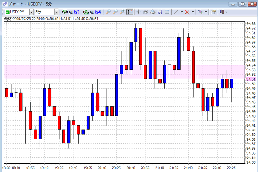Maximize the チャート - USDJPY chart window

(243, 4)
